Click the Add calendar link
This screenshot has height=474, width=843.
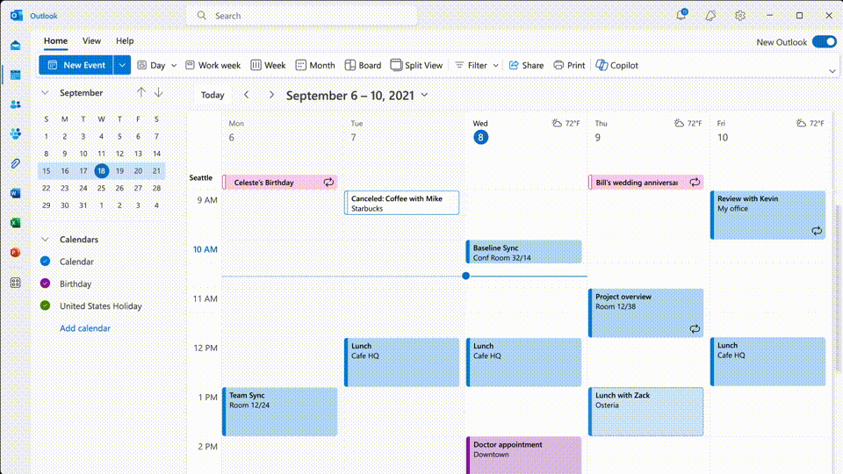pos(85,327)
